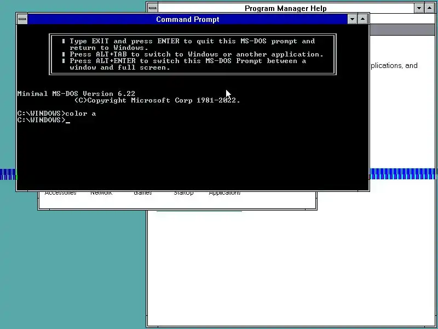Click the 'Press ALT+TAB to switch' tip
The height and width of the screenshot is (329, 438).
tap(193, 54)
